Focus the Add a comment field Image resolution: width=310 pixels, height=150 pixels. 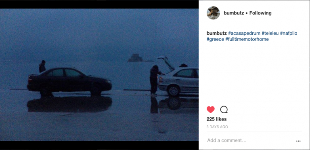pos(227,140)
